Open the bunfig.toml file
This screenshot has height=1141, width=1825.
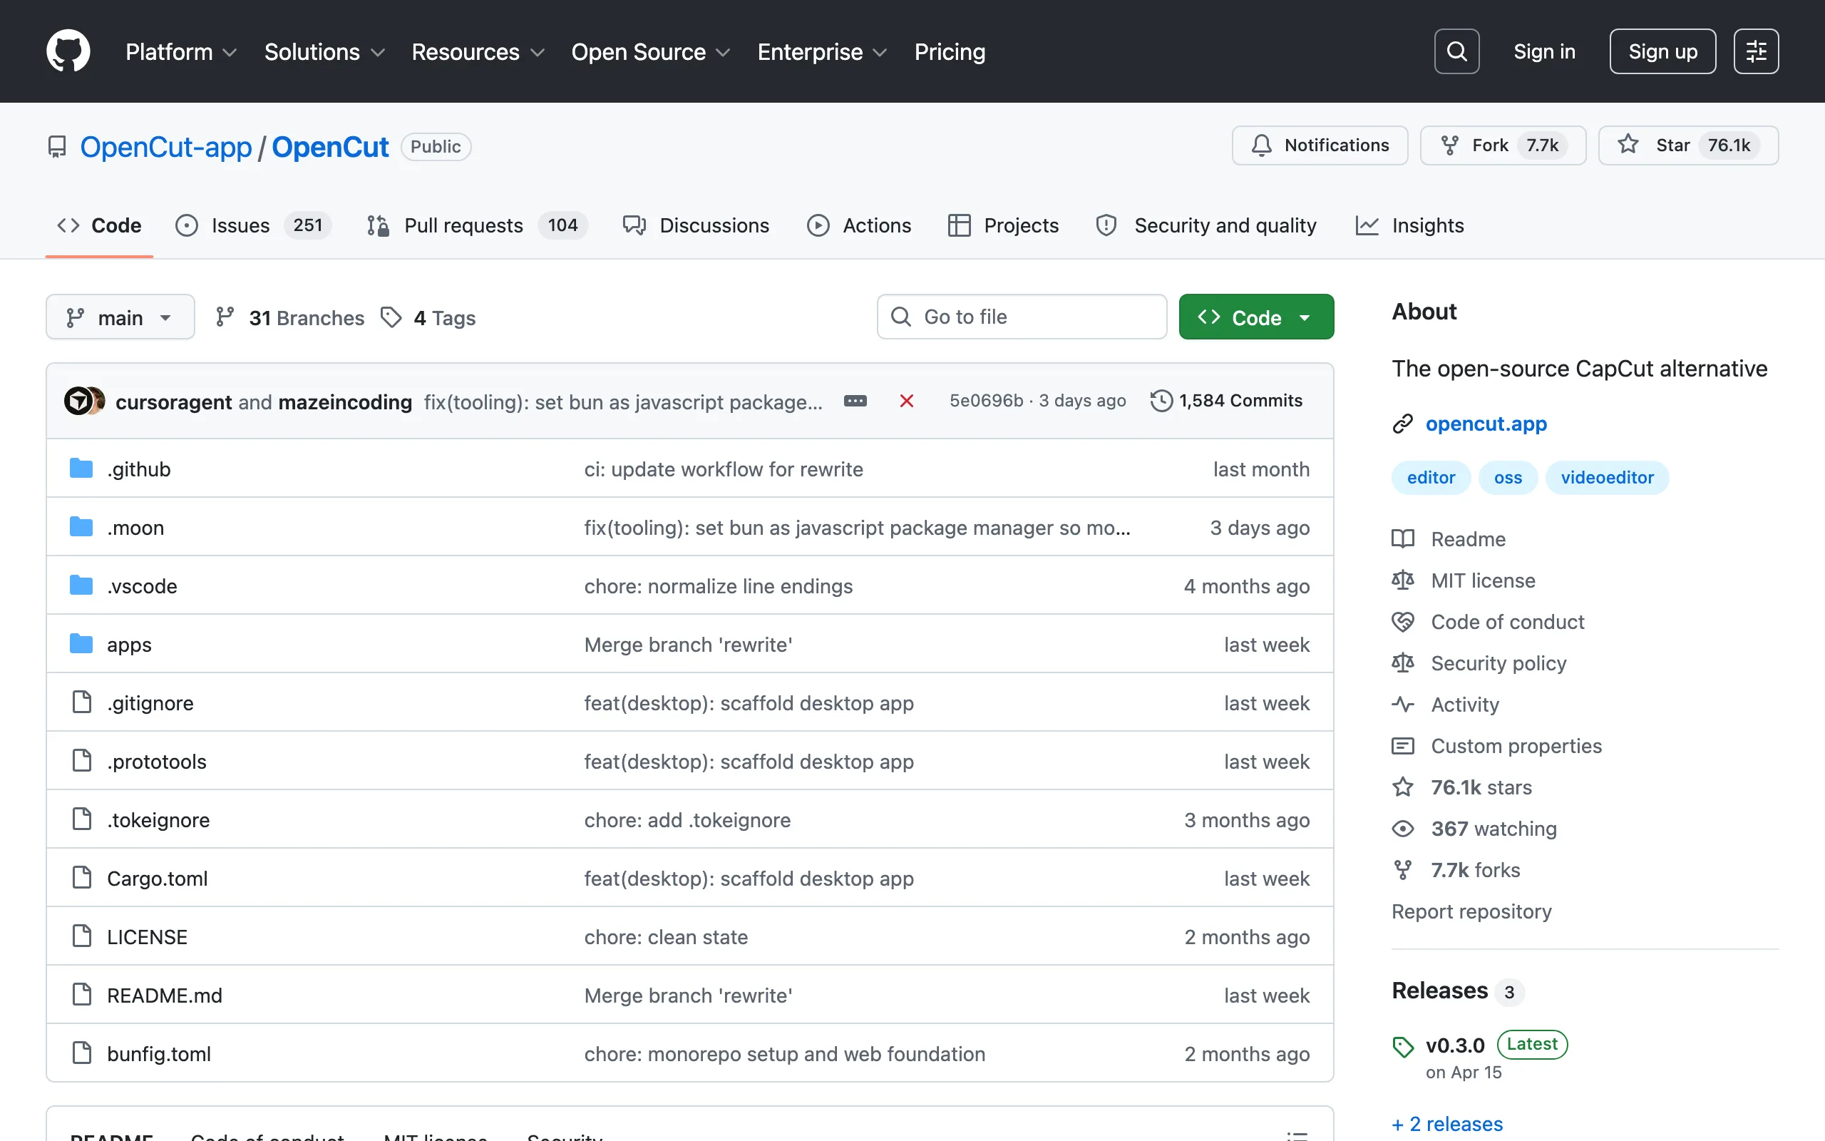click(x=158, y=1053)
